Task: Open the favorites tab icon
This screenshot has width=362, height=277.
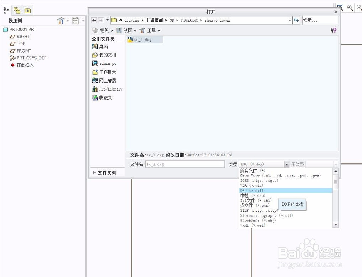Action: coord(28,11)
